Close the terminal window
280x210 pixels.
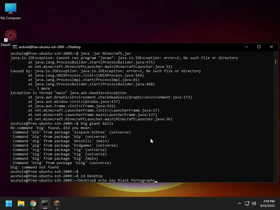coord(272,47)
